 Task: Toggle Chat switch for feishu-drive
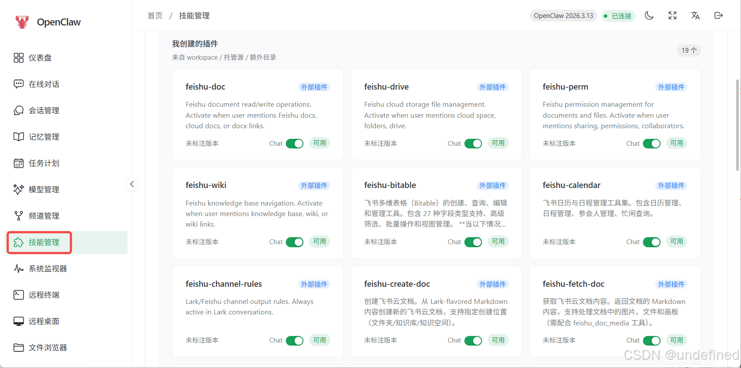(x=473, y=144)
